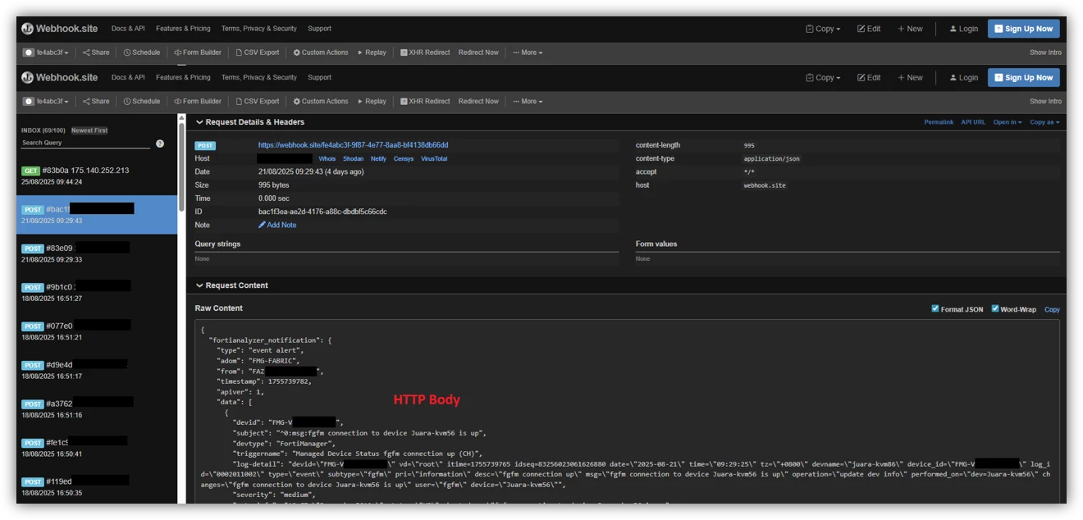Open Terms, Privacy & Security in lower header

click(x=259, y=78)
